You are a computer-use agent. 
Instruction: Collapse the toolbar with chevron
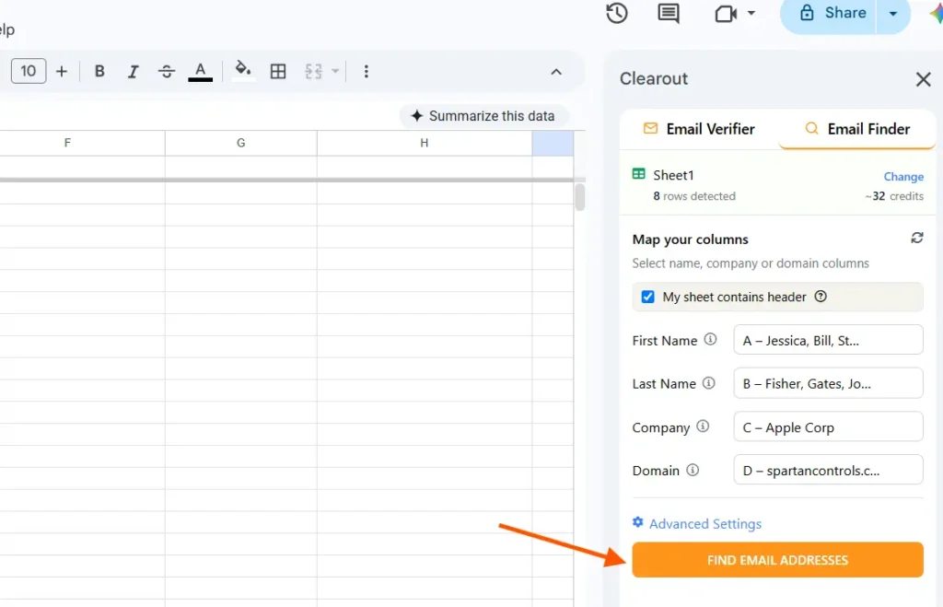(556, 72)
